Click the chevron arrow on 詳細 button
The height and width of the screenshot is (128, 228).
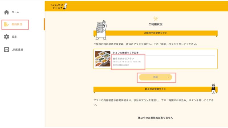pyautogui.click(x=168, y=77)
